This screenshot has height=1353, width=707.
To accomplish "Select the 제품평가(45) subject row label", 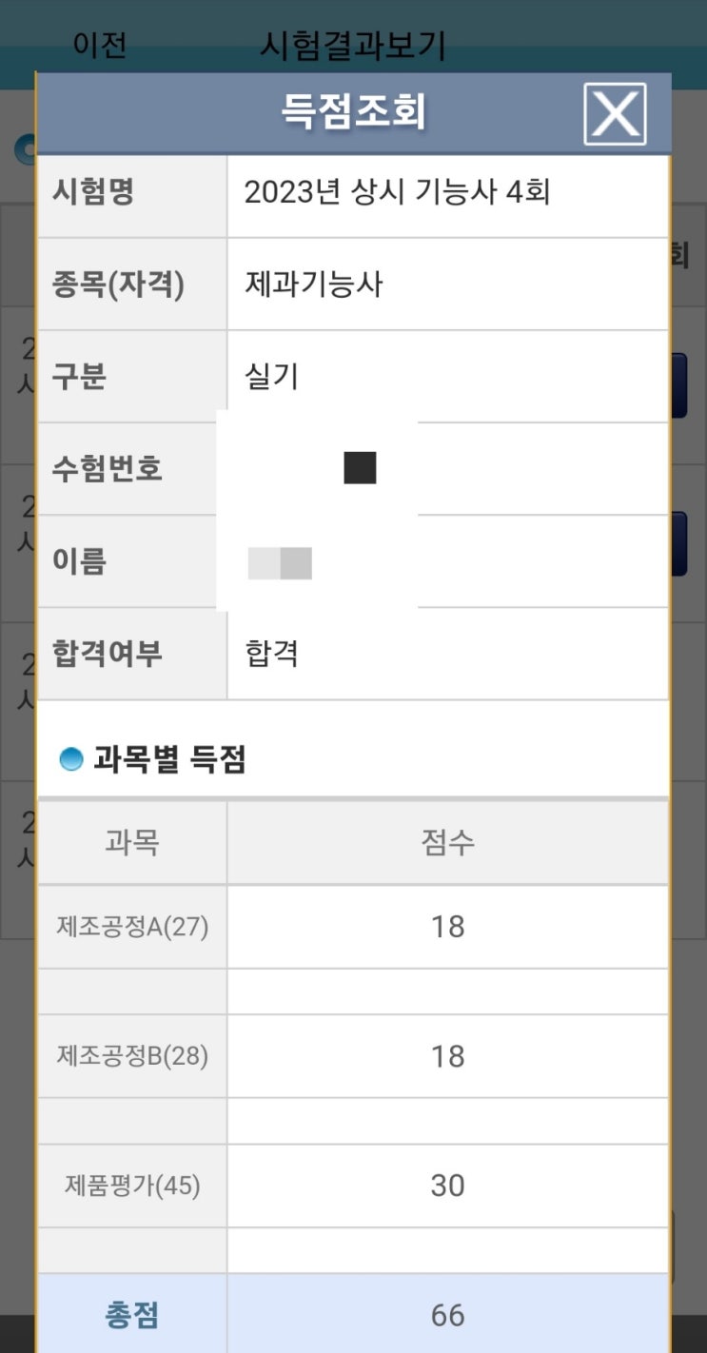I will pyautogui.click(x=132, y=1186).
